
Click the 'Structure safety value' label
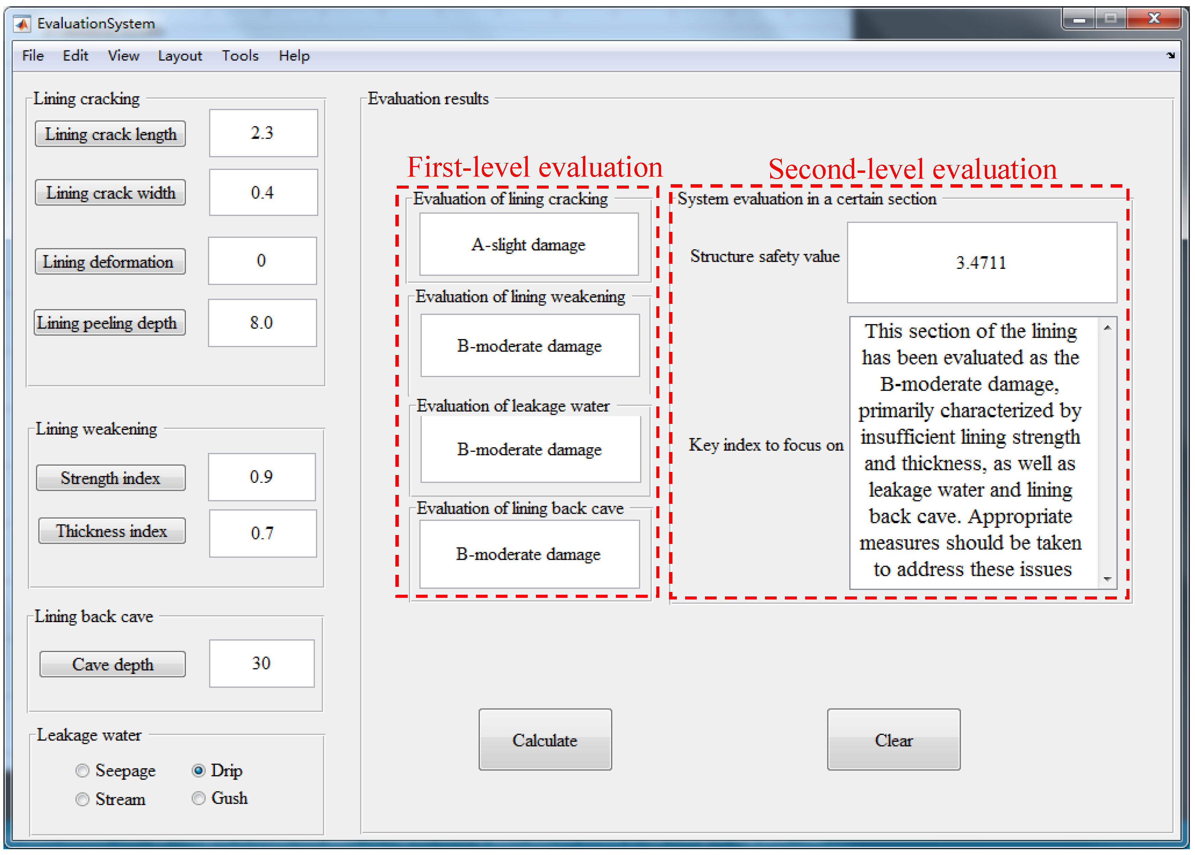coord(765,257)
